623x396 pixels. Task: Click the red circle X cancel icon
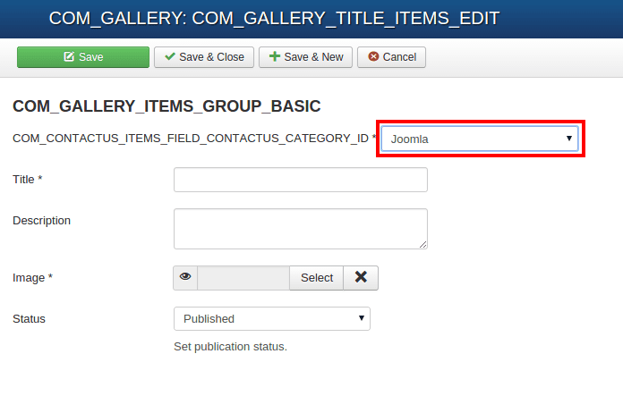(x=373, y=56)
